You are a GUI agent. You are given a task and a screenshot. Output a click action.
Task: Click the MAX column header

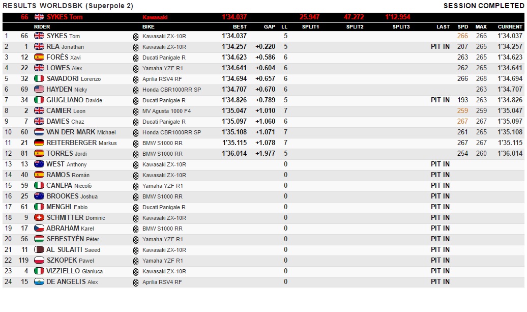tap(481, 27)
